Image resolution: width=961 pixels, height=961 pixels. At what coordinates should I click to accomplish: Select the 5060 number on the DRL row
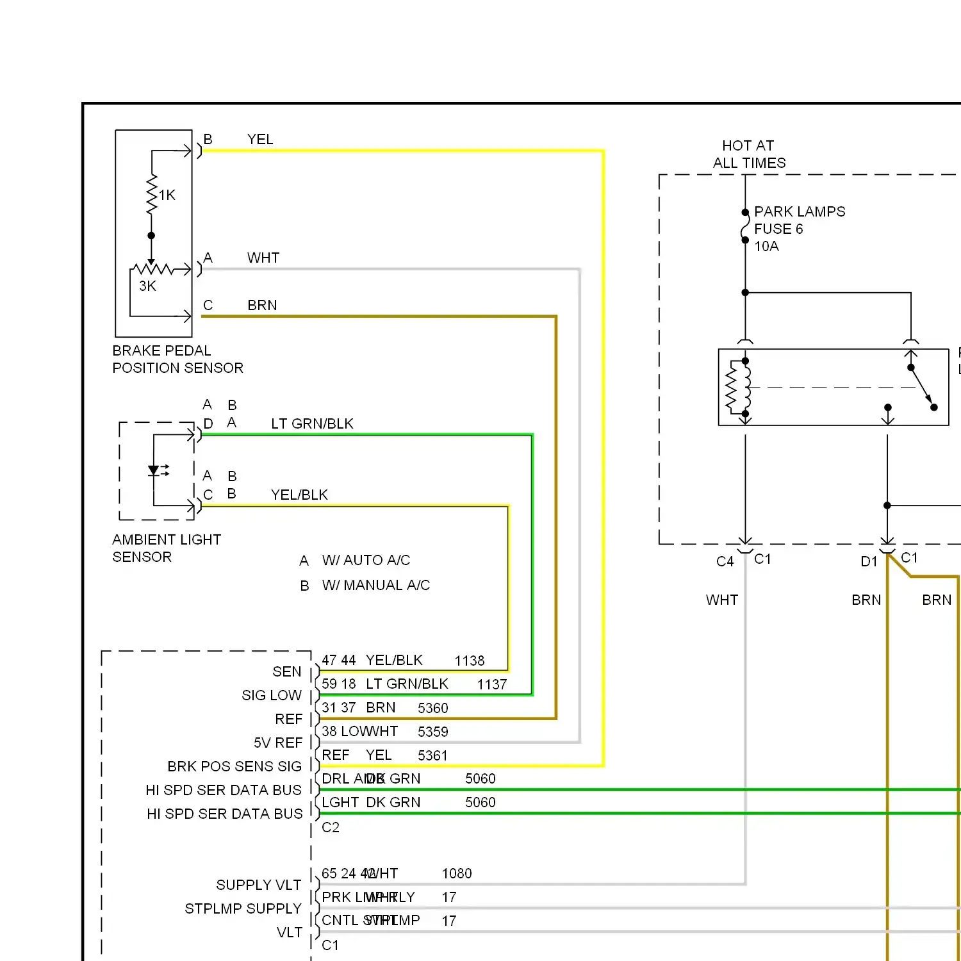click(481, 778)
